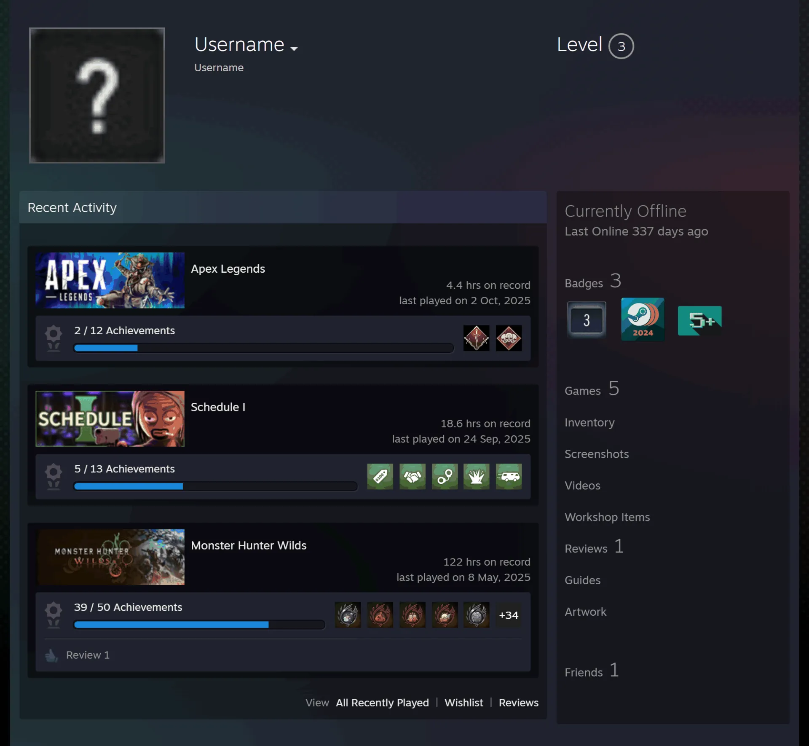Click the Schedule I achievement progress bar
The height and width of the screenshot is (746, 809).
215,486
